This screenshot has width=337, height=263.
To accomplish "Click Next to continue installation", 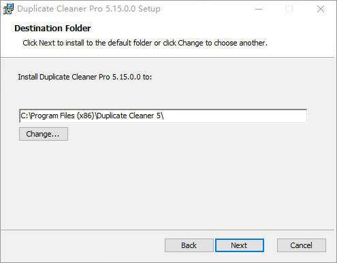I will (x=240, y=245).
